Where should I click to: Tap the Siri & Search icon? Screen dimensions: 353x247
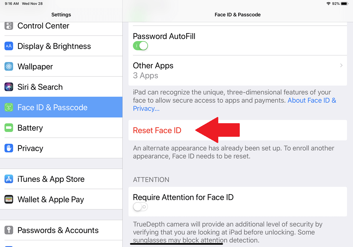pyautogui.click(x=9, y=87)
